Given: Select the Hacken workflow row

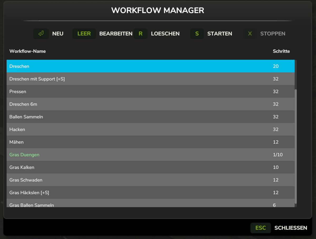Looking at the screenshot, I should [150, 130].
